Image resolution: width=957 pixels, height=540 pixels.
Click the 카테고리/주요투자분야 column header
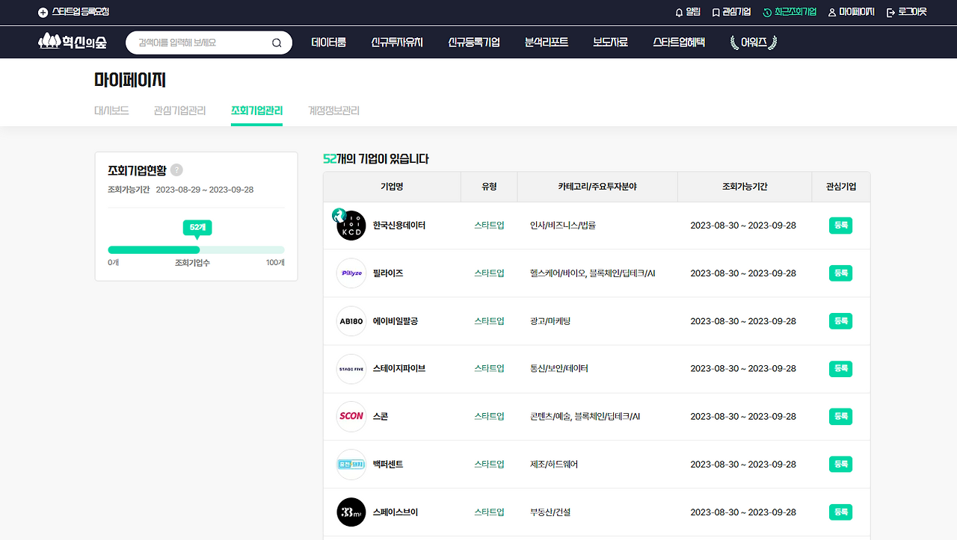[x=597, y=187]
